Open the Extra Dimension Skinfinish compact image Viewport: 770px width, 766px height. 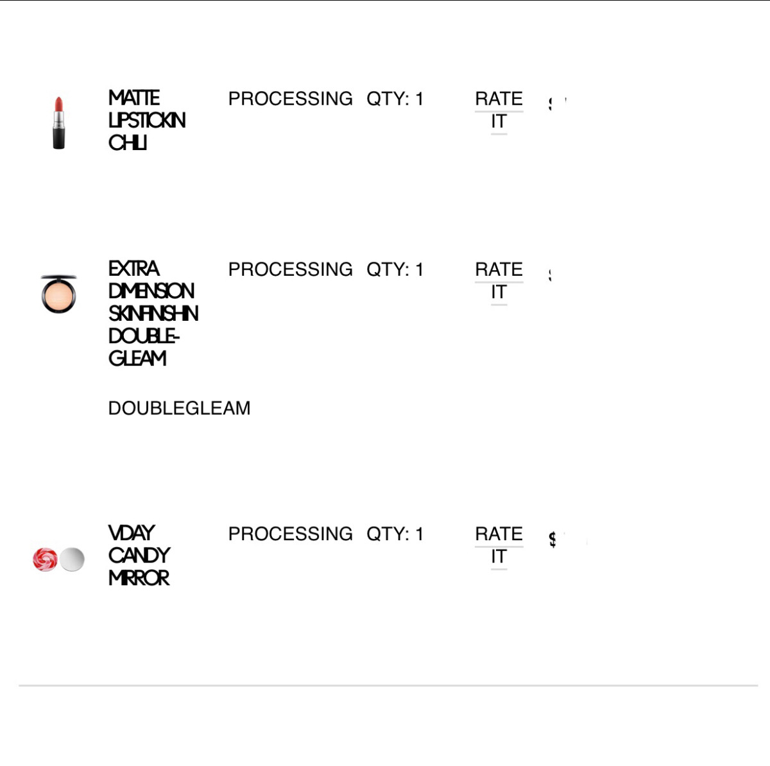click(x=58, y=294)
